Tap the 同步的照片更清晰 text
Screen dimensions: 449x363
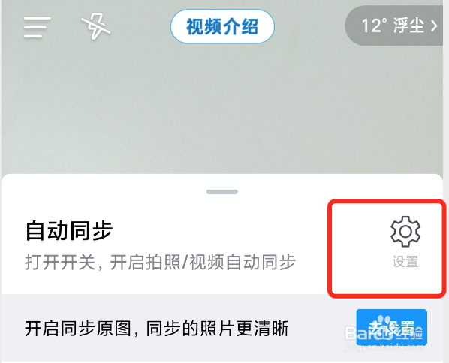click(217, 328)
